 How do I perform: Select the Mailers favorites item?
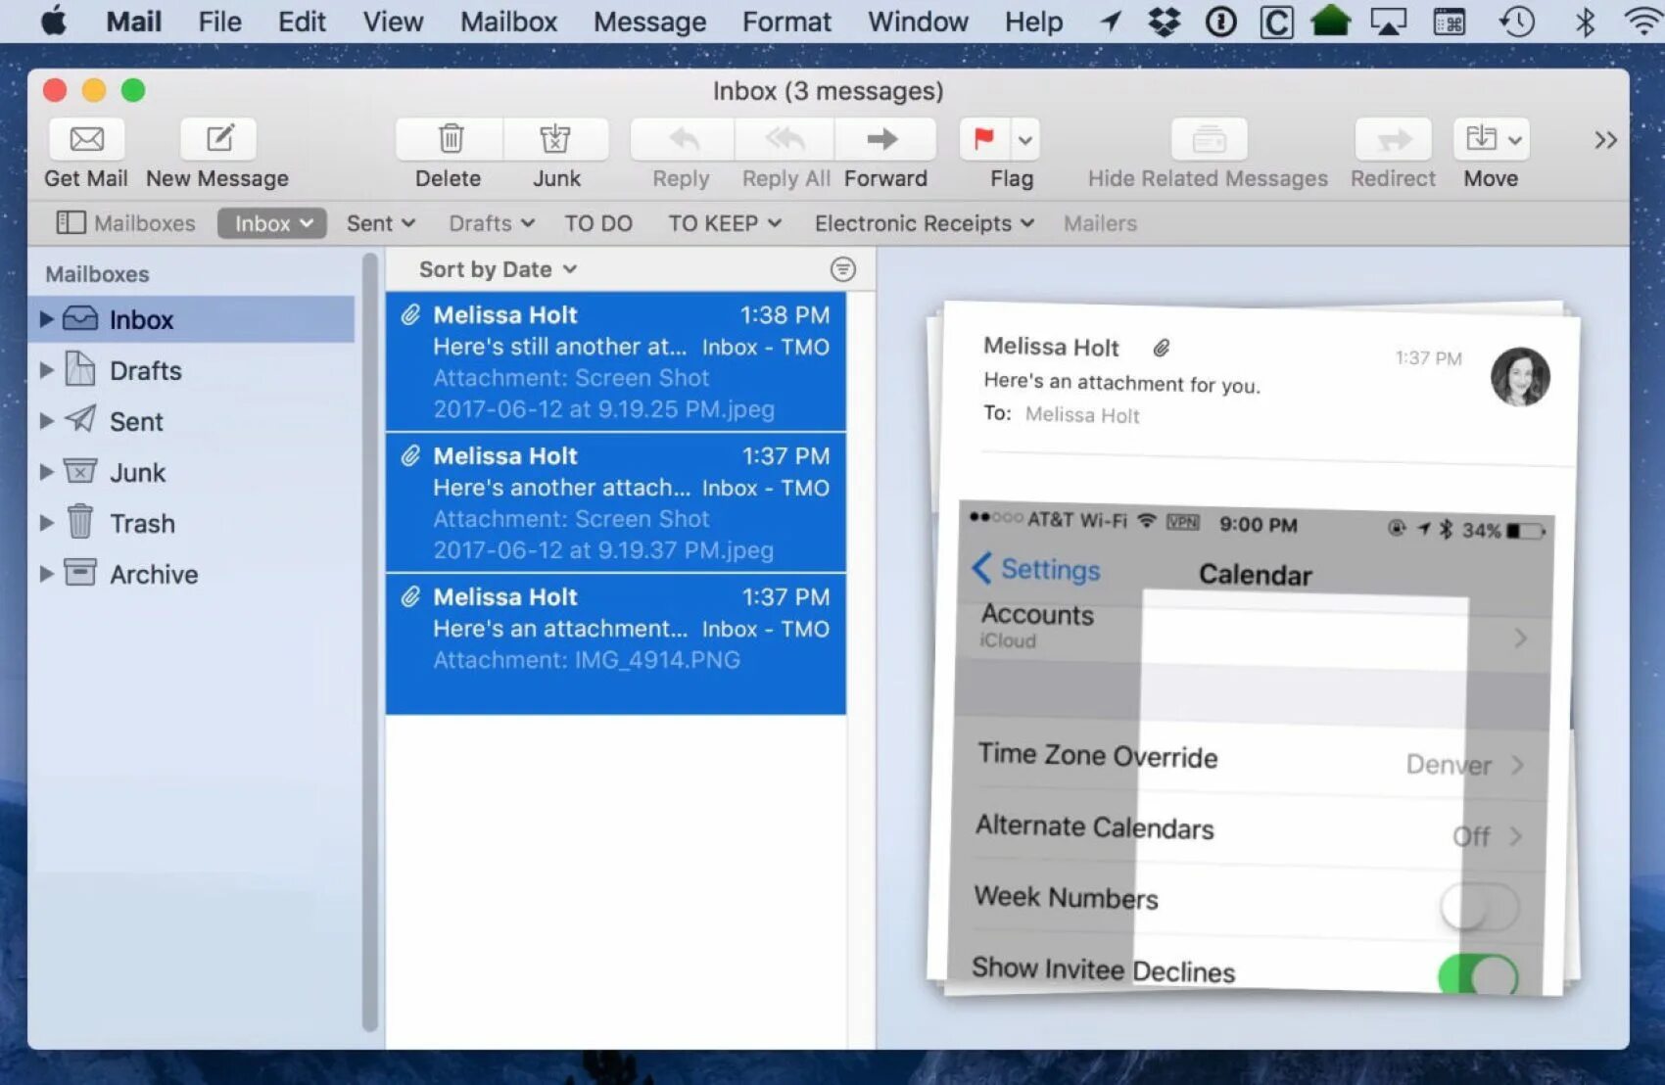(1100, 223)
